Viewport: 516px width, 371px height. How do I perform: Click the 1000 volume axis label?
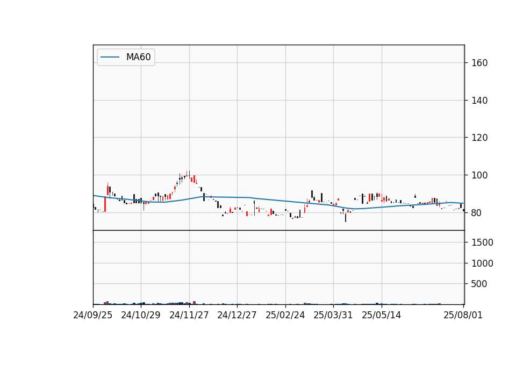(482, 263)
